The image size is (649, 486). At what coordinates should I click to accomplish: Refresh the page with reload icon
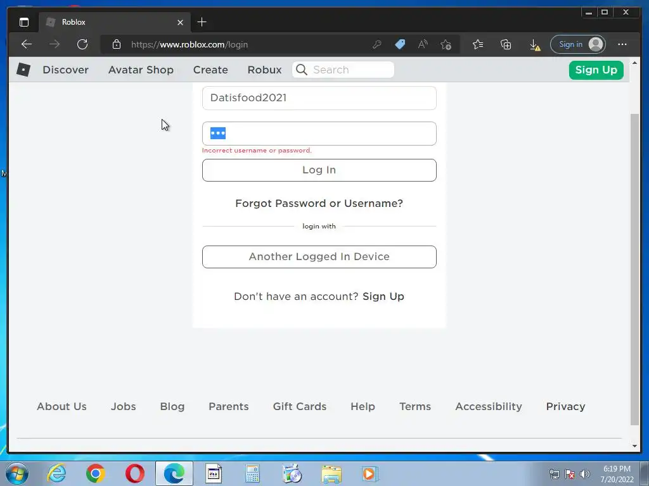click(x=82, y=44)
